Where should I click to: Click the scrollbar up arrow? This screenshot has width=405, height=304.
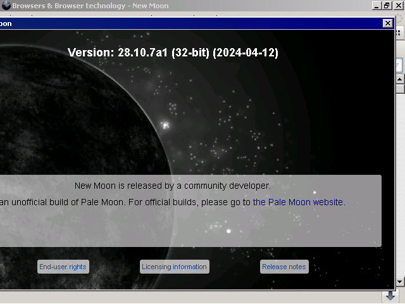pyautogui.click(x=399, y=79)
